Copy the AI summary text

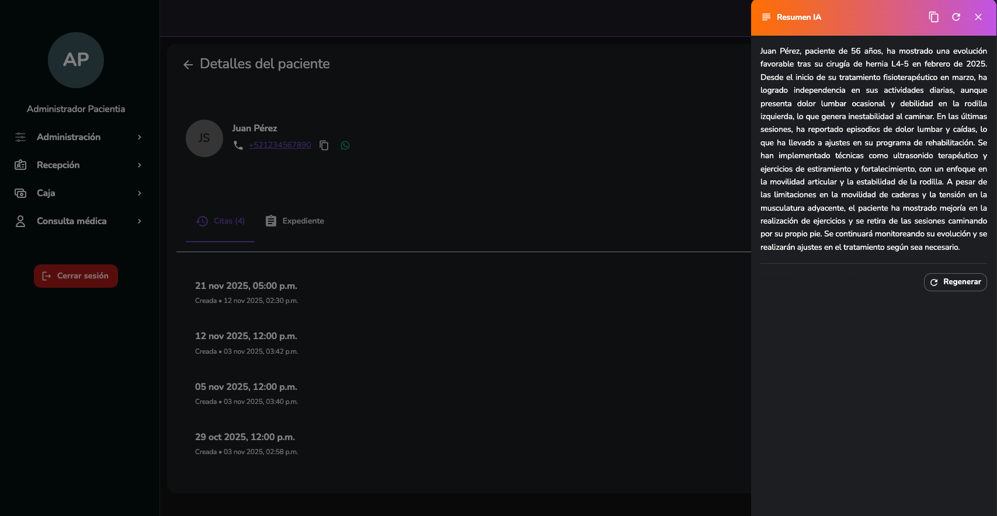point(933,18)
